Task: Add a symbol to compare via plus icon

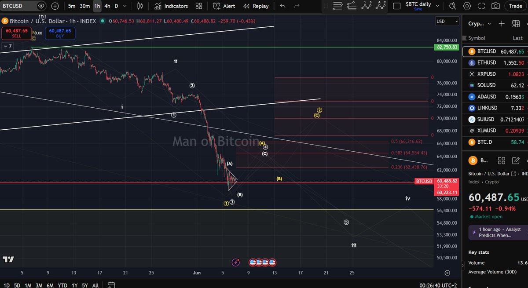Action: click(55, 6)
